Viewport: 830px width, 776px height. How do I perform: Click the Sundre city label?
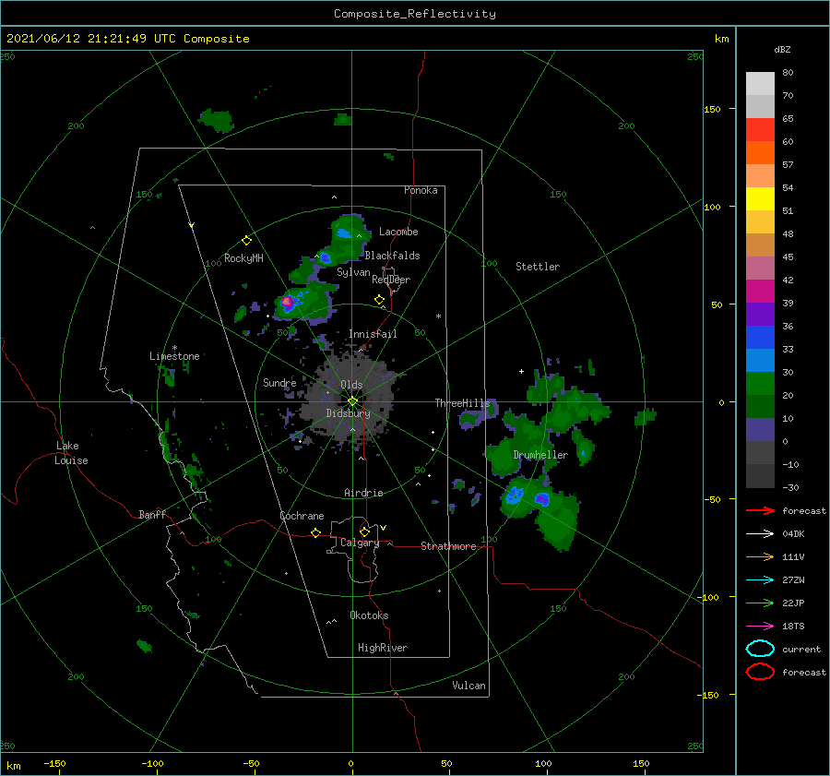279,382
